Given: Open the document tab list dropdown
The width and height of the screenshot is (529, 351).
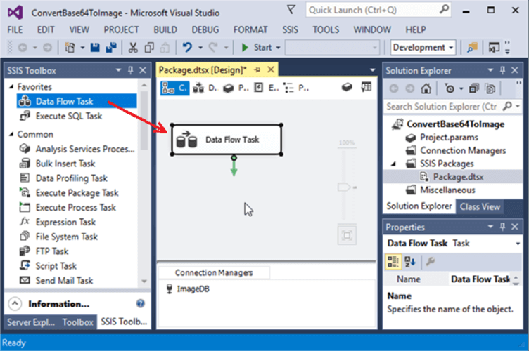Looking at the screenshot, I should [x=372, y=70].
